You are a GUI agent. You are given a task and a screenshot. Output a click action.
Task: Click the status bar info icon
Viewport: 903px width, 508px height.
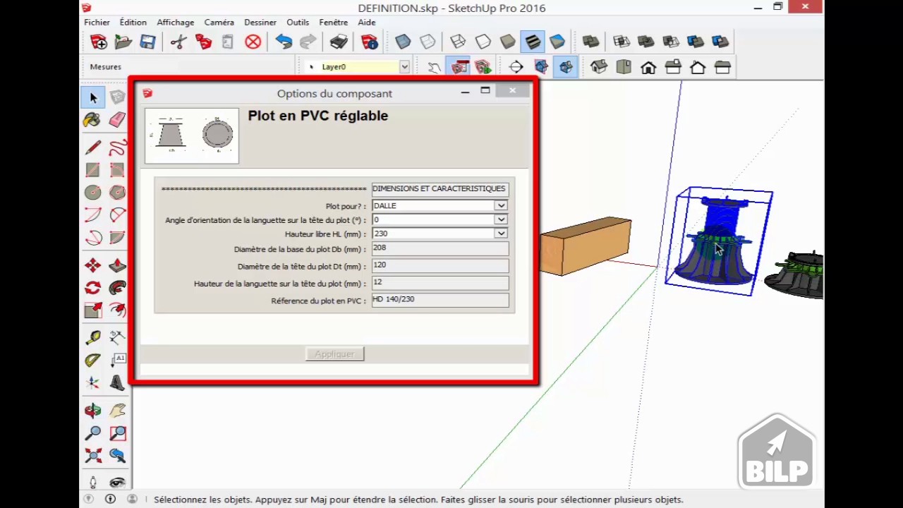pyautogui.click(x=110, y=499)
